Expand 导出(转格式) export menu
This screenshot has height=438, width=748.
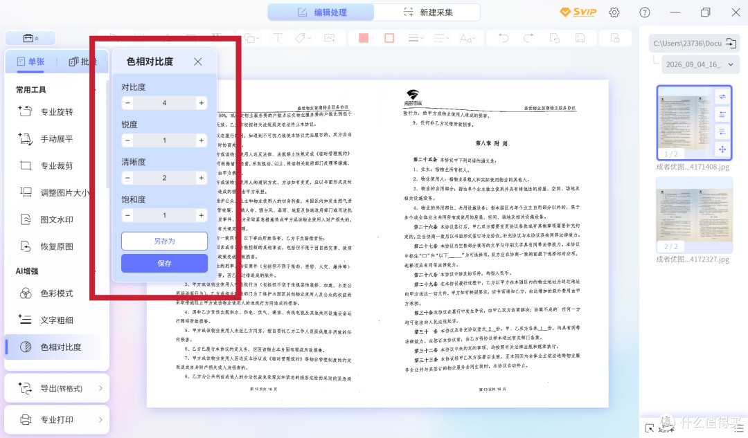57,388
